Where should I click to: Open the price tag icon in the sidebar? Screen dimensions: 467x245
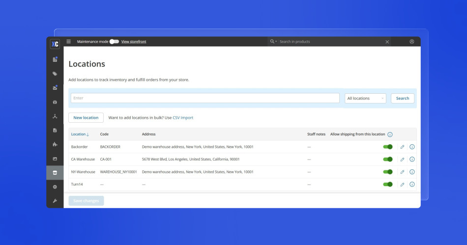click(55, 74)
